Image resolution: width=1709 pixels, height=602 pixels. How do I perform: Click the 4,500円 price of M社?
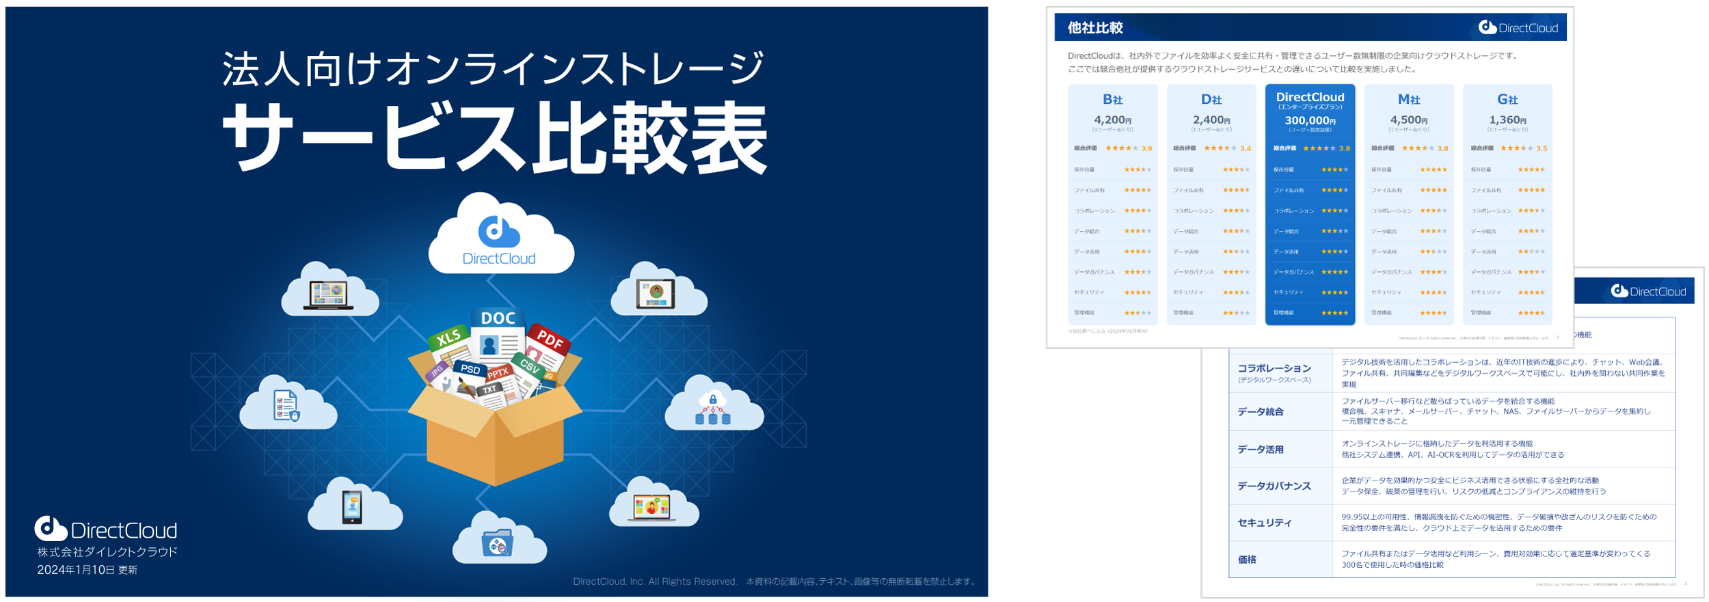pyautogui.click(x=1409, y=120)
